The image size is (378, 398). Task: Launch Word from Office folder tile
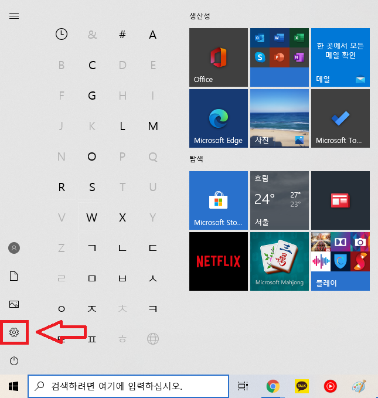279,38
